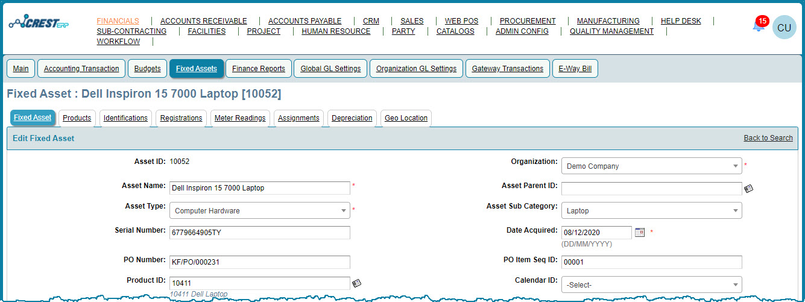Open the Facilities module
This screenshot has width=805, height=302.
pos(207,31)
